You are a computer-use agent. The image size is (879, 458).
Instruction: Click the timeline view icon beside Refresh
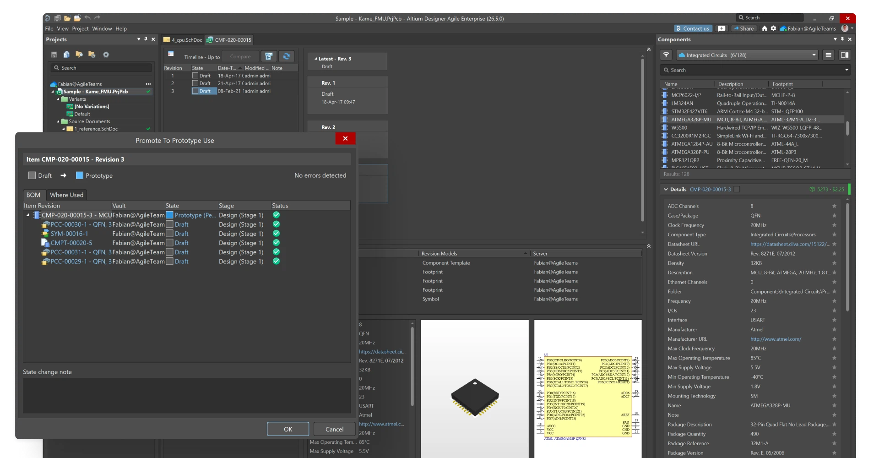click(269, 56)
